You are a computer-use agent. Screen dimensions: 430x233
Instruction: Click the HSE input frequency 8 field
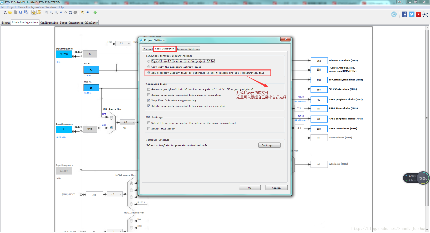[64, 129]
